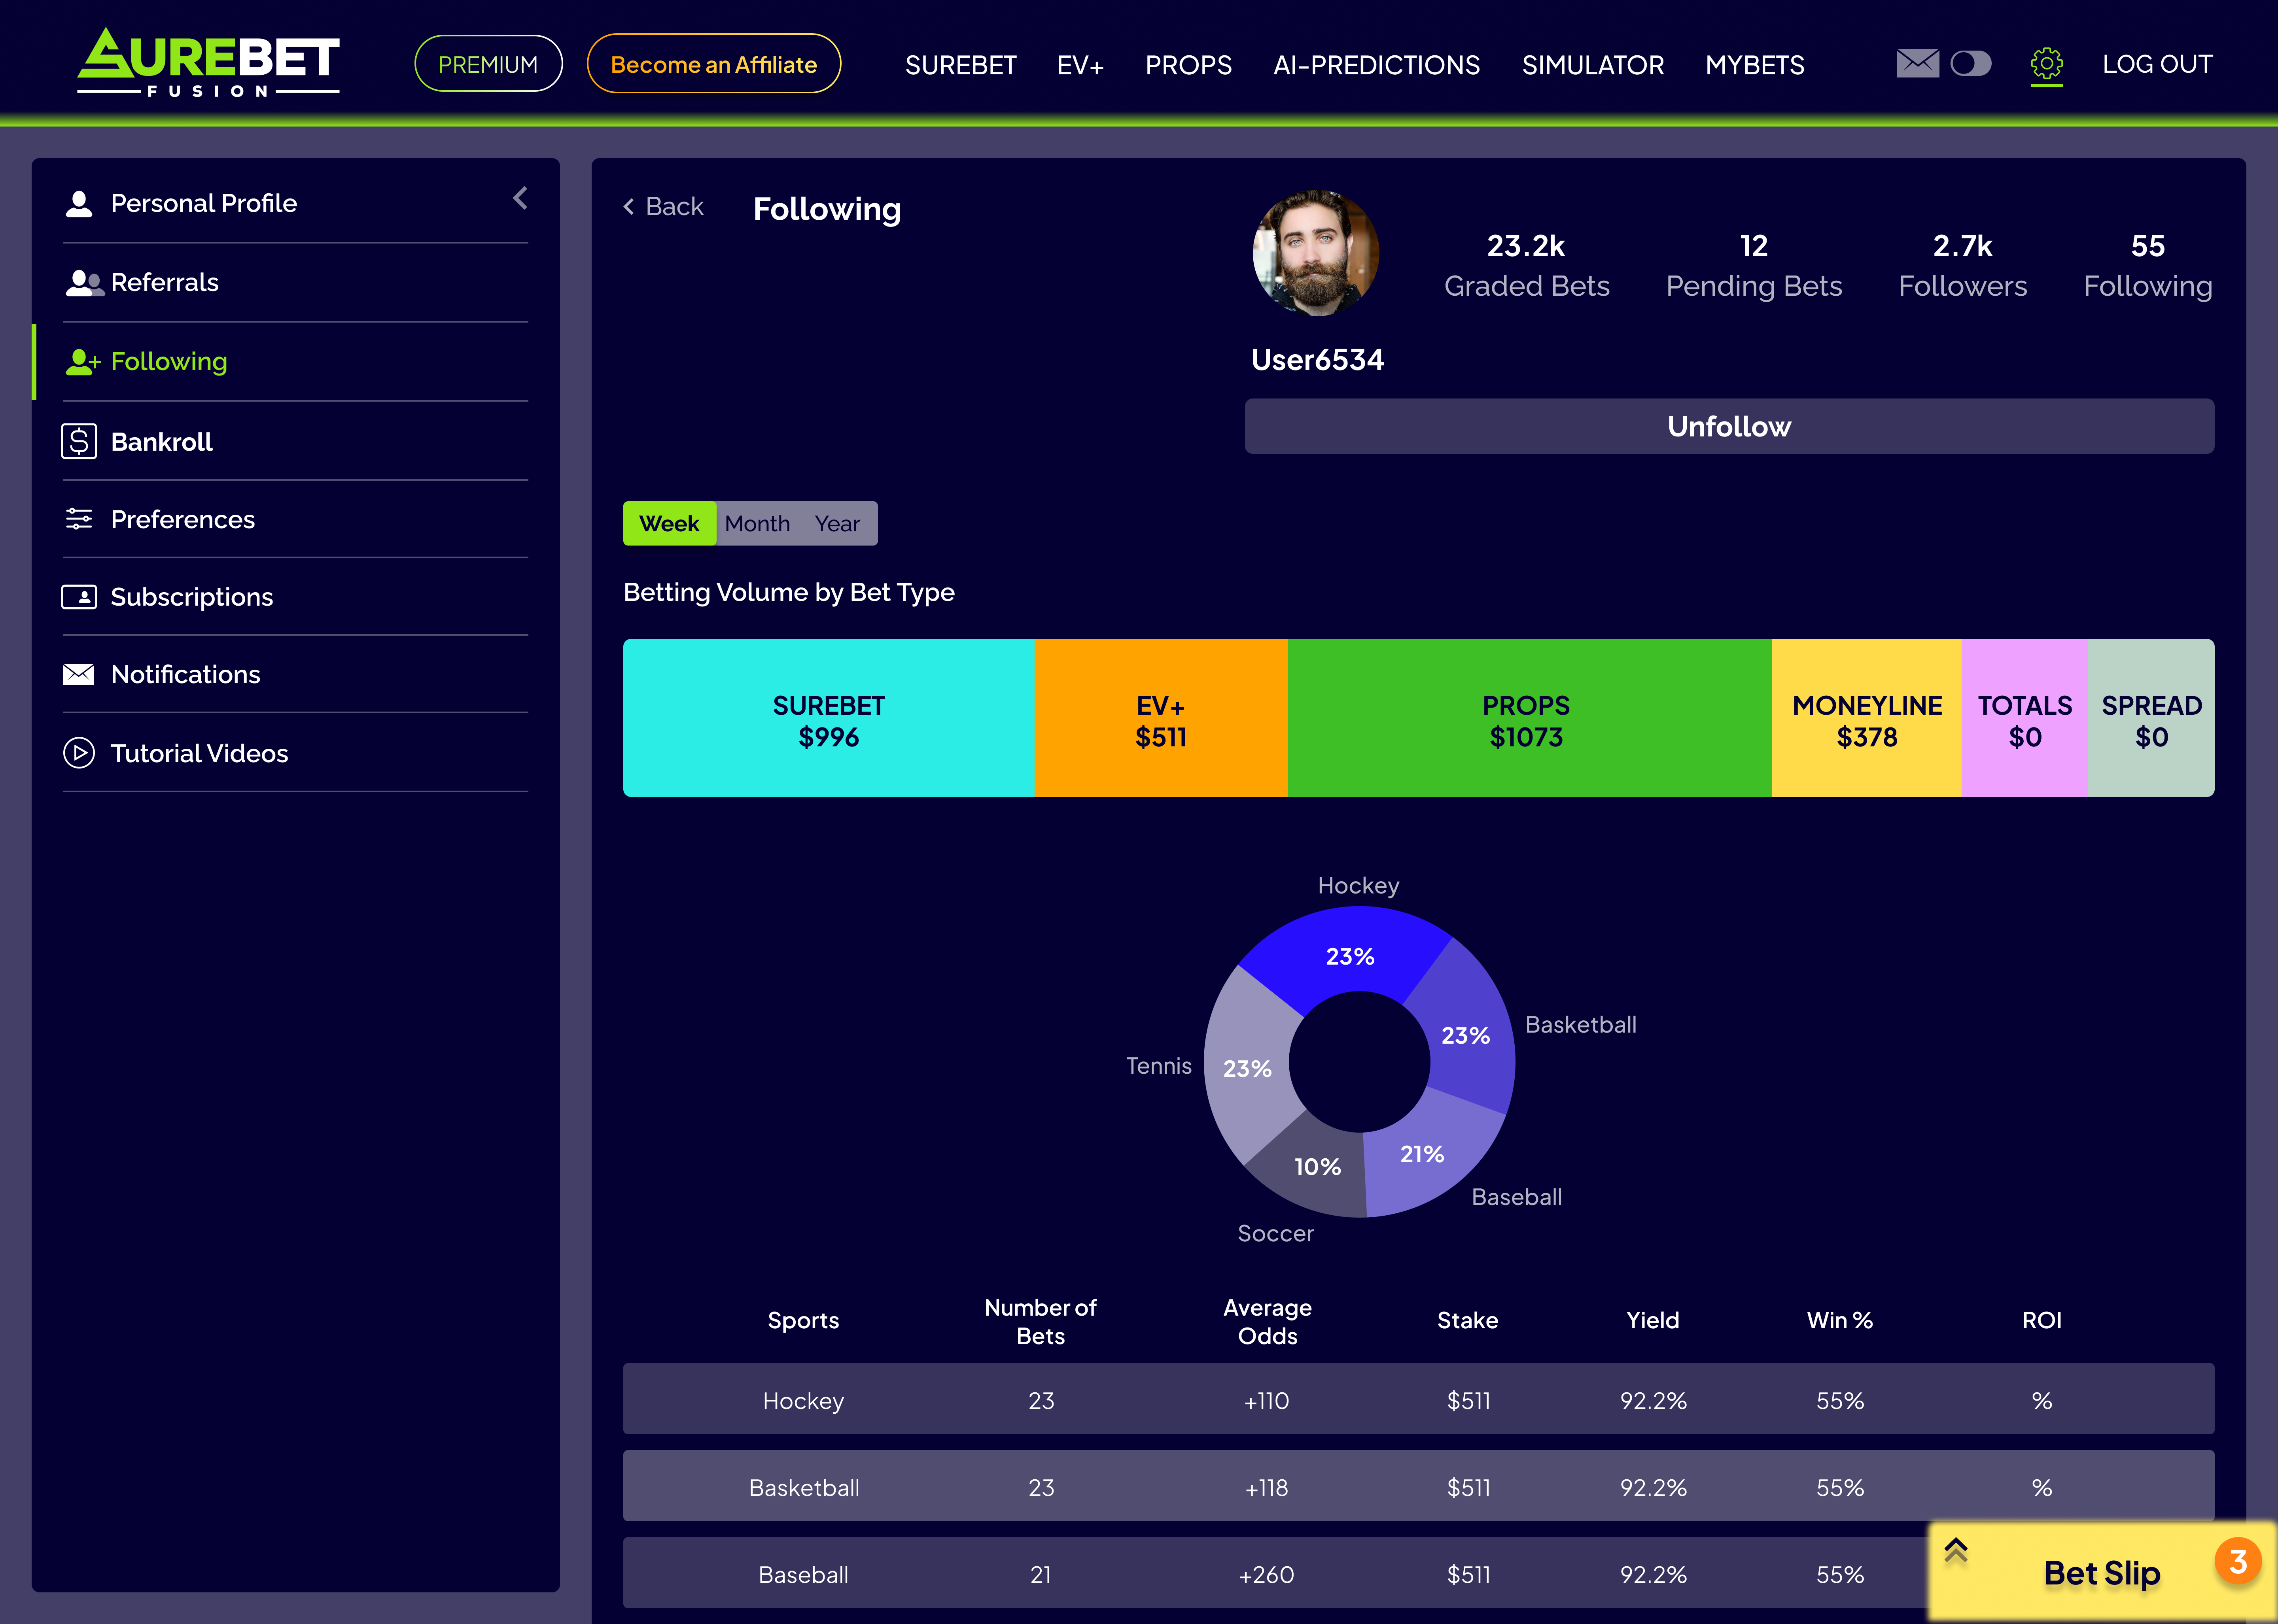Open the AI-PREDICTIONS menu item

(x=1376, y=65)
